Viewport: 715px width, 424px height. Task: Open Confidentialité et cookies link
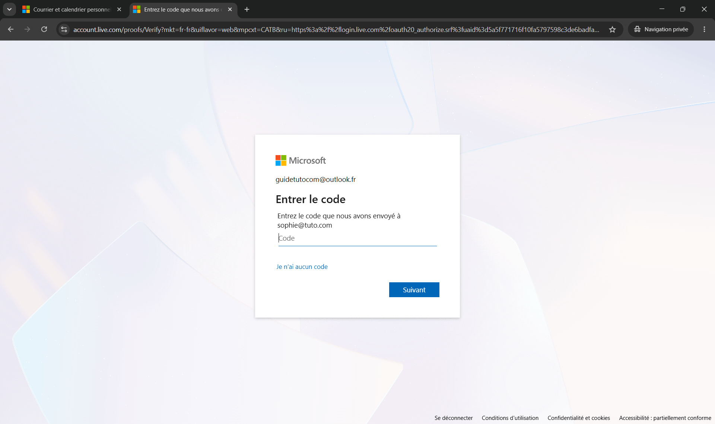579,418
